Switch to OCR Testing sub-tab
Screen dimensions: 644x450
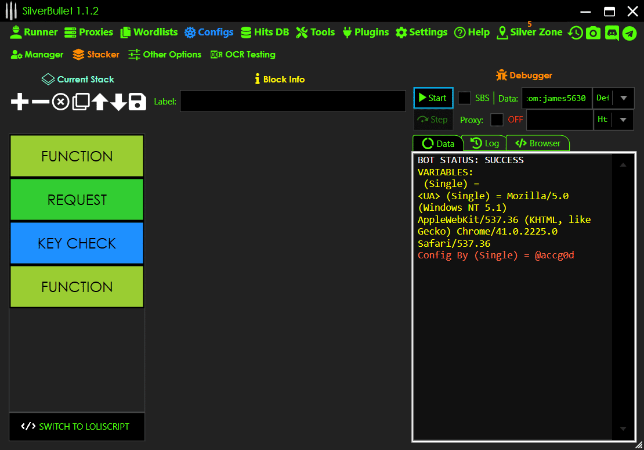[x=243, y=54]
